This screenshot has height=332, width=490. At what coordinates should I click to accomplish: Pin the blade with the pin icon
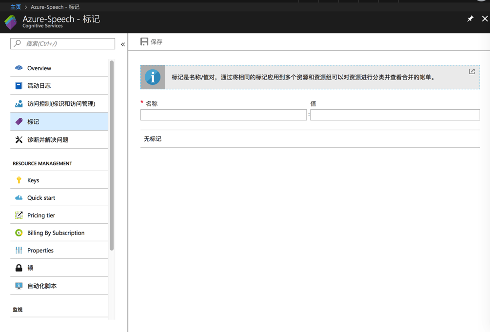pos(470,19)
